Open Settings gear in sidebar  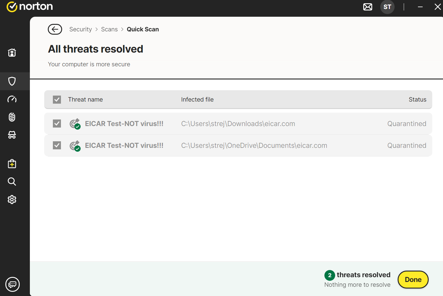12,200
